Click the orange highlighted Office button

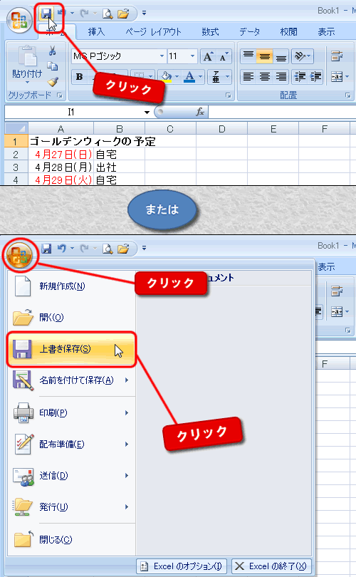pos(19,255)
